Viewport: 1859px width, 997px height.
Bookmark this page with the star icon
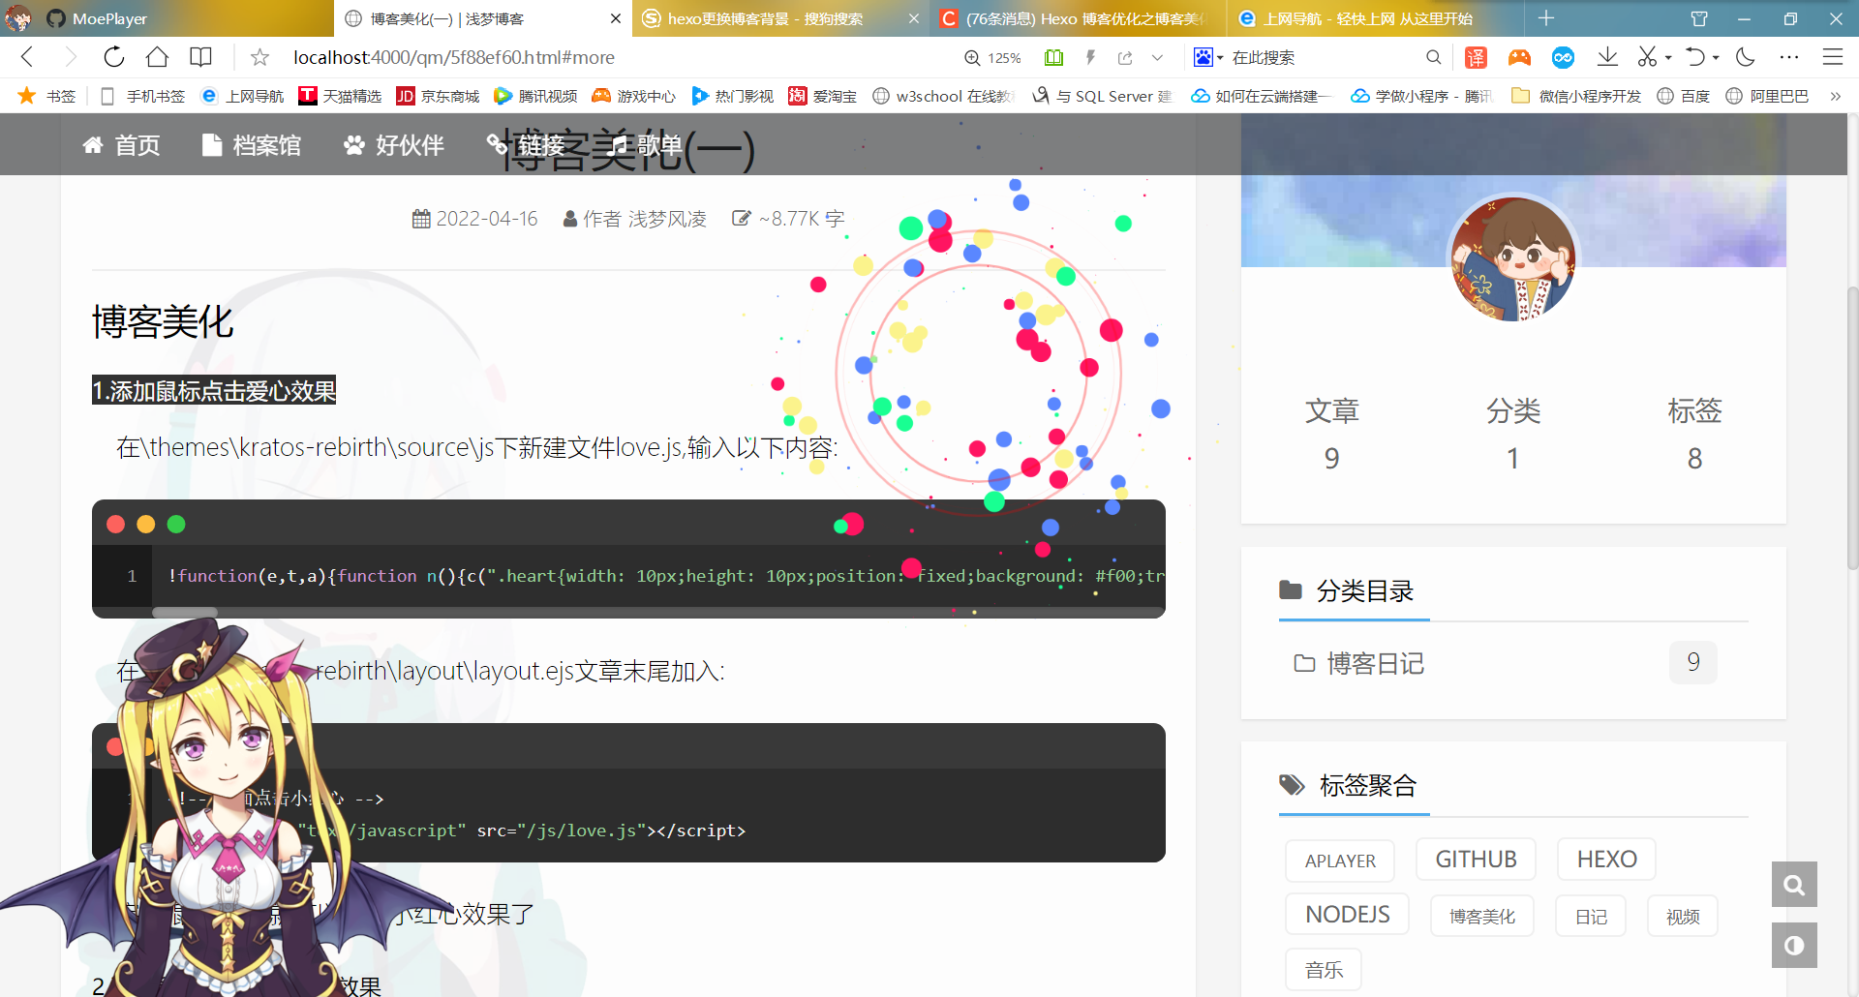(259, 57)
